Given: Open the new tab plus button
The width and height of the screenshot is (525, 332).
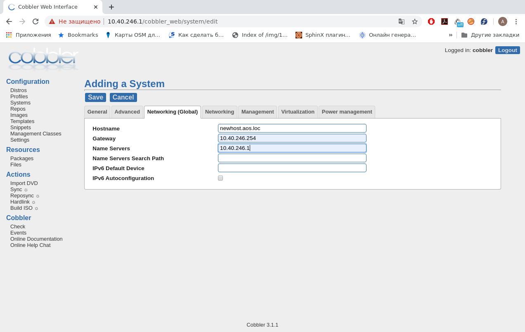Looking at the screenshot, I should pyautogui.click(x=111, y=7).
